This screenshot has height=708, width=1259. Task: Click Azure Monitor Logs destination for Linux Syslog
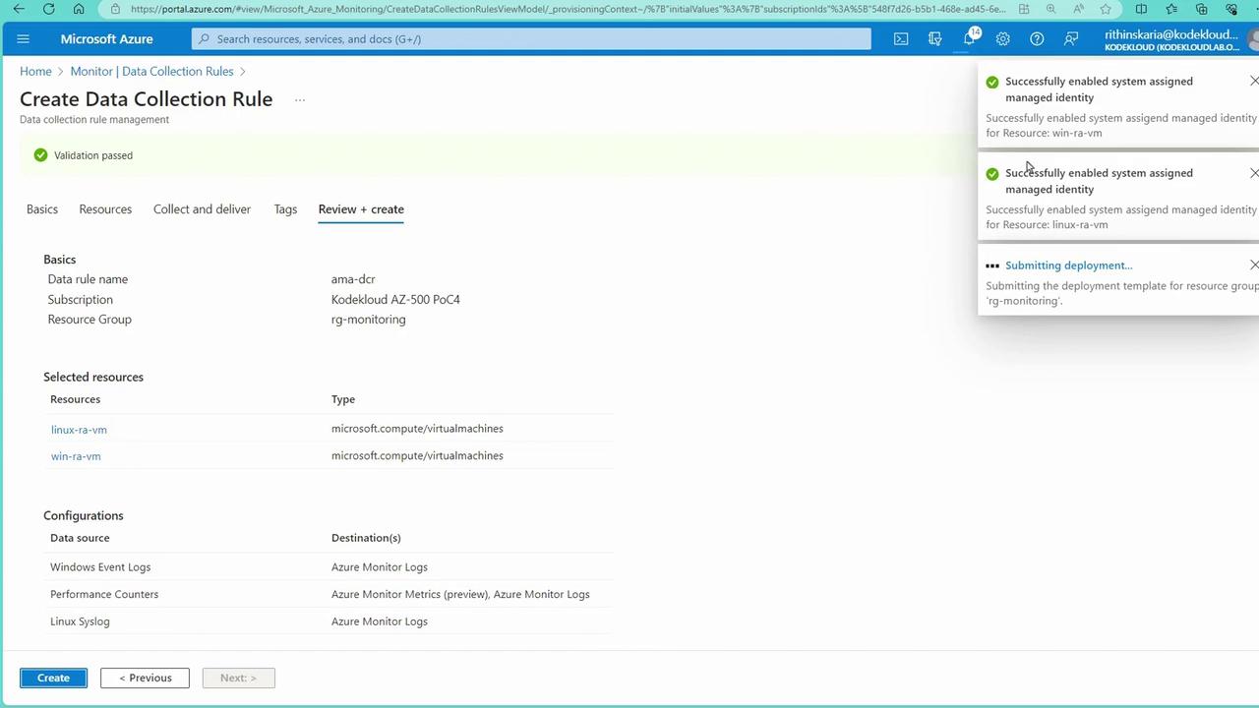click(x=380, y=621)
